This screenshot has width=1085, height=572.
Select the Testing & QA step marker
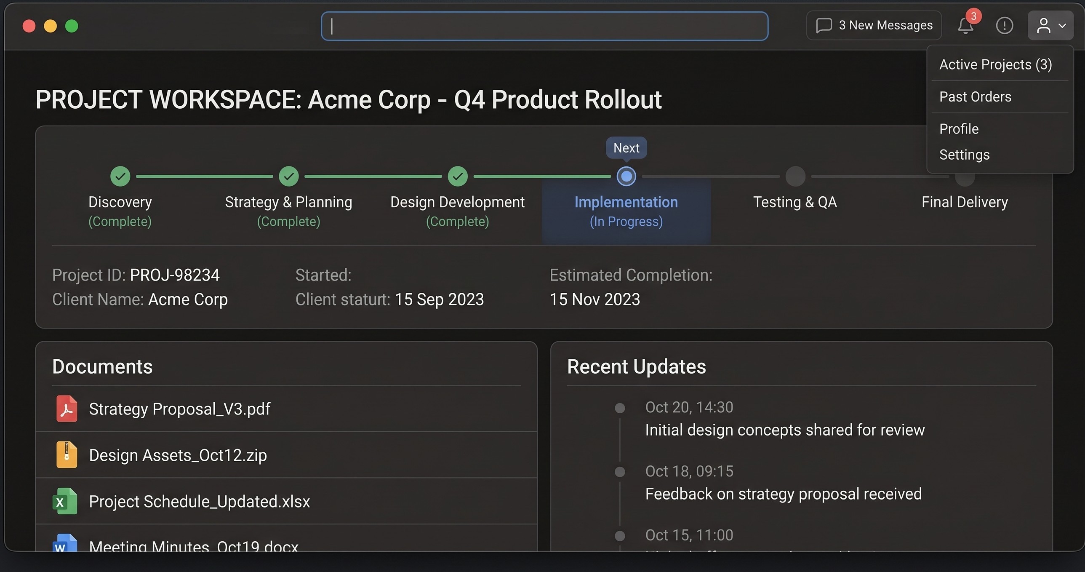click(x=795, y=176)
